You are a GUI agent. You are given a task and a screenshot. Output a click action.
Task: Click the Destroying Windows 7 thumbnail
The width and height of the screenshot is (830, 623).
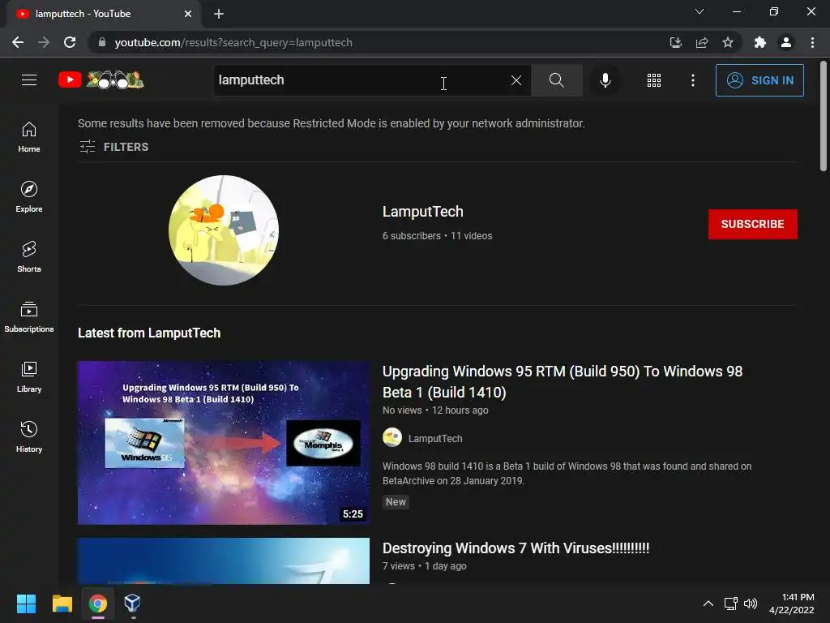(224, 561)
